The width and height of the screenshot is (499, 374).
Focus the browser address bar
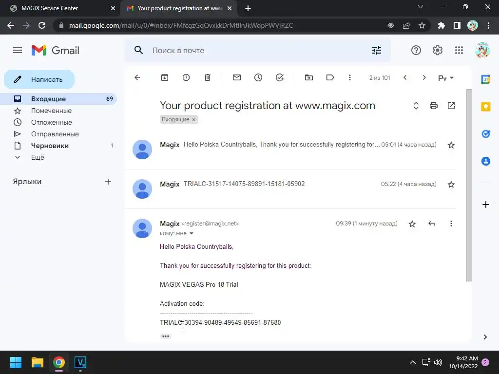220,25
